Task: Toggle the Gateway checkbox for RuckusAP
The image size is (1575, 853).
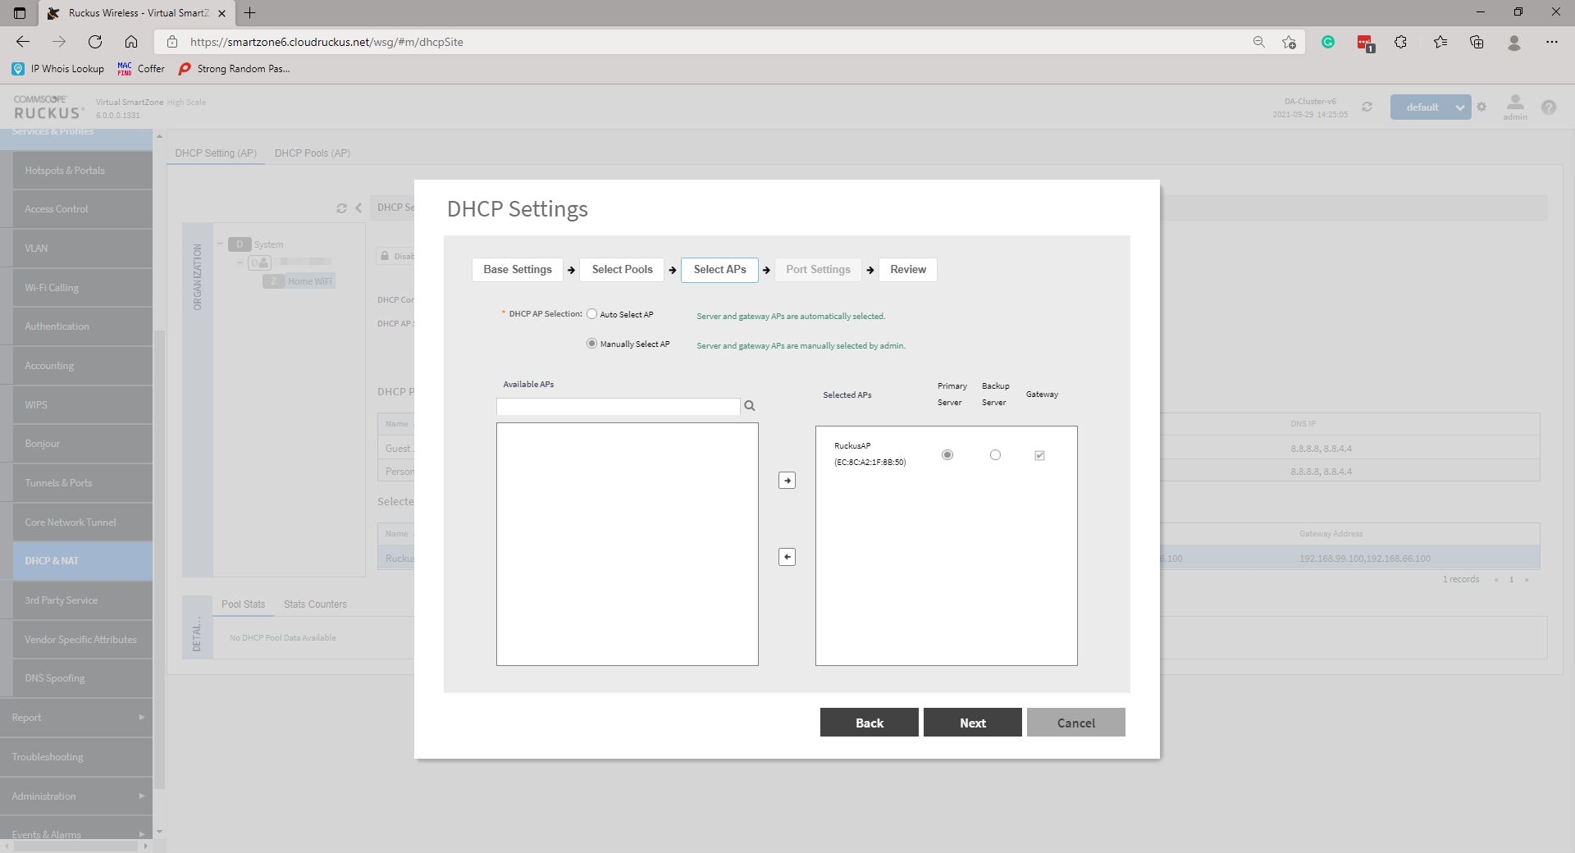Action: tap(1039, 455)
